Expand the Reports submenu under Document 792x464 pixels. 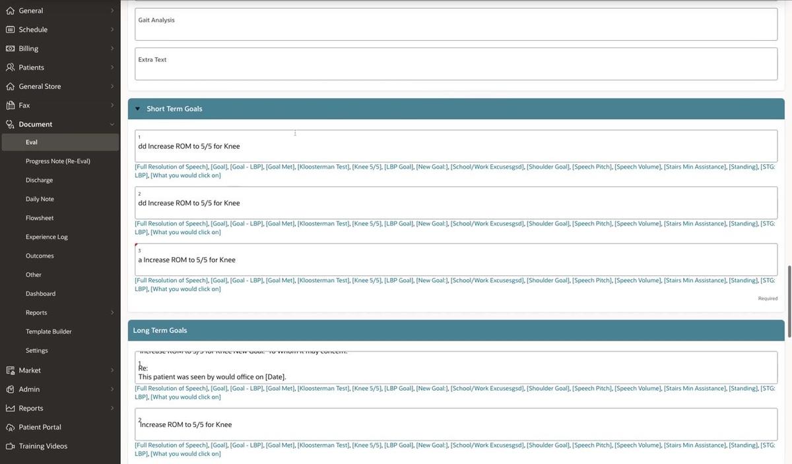coord(112,312)
